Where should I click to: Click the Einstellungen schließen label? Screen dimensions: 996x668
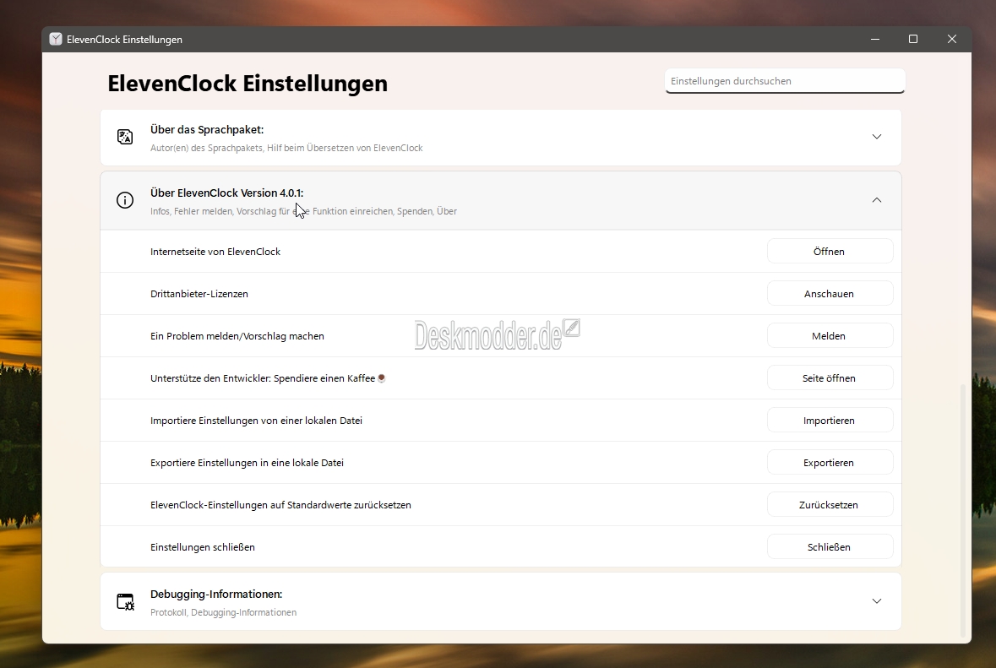[203, 547]
